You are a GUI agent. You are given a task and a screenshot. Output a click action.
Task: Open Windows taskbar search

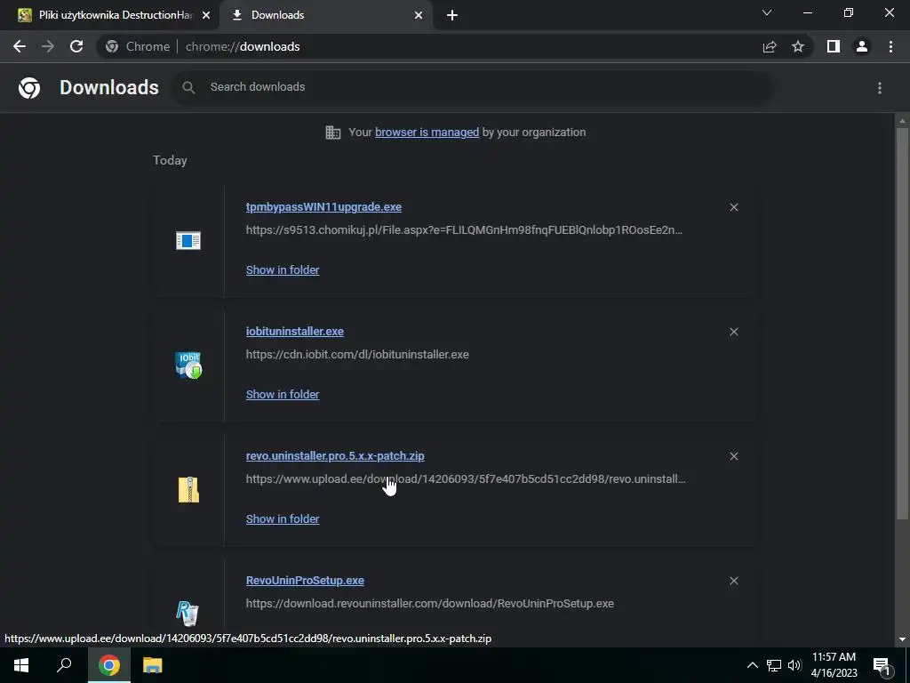coord(64,665)
